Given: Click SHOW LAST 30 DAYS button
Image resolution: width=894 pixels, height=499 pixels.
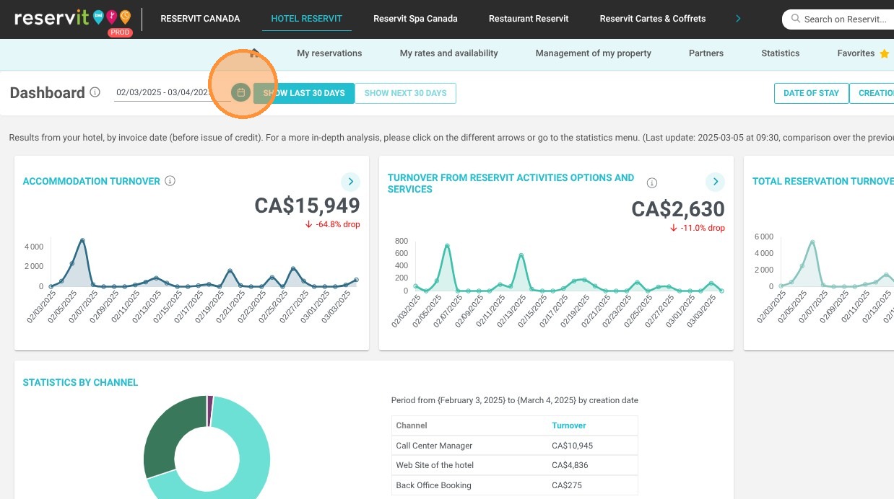Looking at the screenshot, I should coord(304,93).
